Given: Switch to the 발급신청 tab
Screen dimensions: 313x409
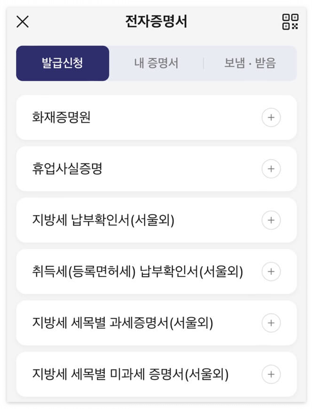Looking at the screenshot, I should 63,62.
